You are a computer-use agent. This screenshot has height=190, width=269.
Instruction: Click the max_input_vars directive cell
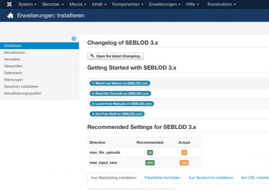click(103, 163)
